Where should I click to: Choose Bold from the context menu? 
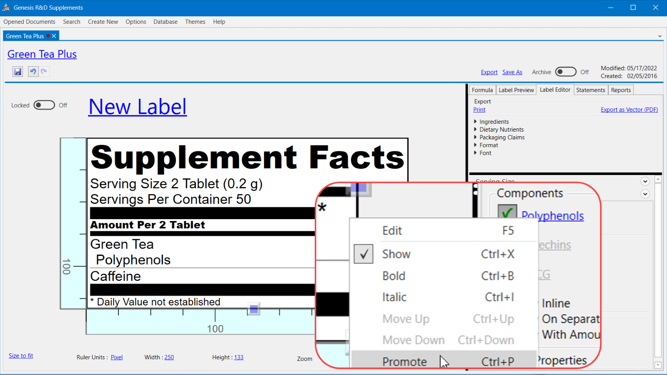[x=444, y=276]
